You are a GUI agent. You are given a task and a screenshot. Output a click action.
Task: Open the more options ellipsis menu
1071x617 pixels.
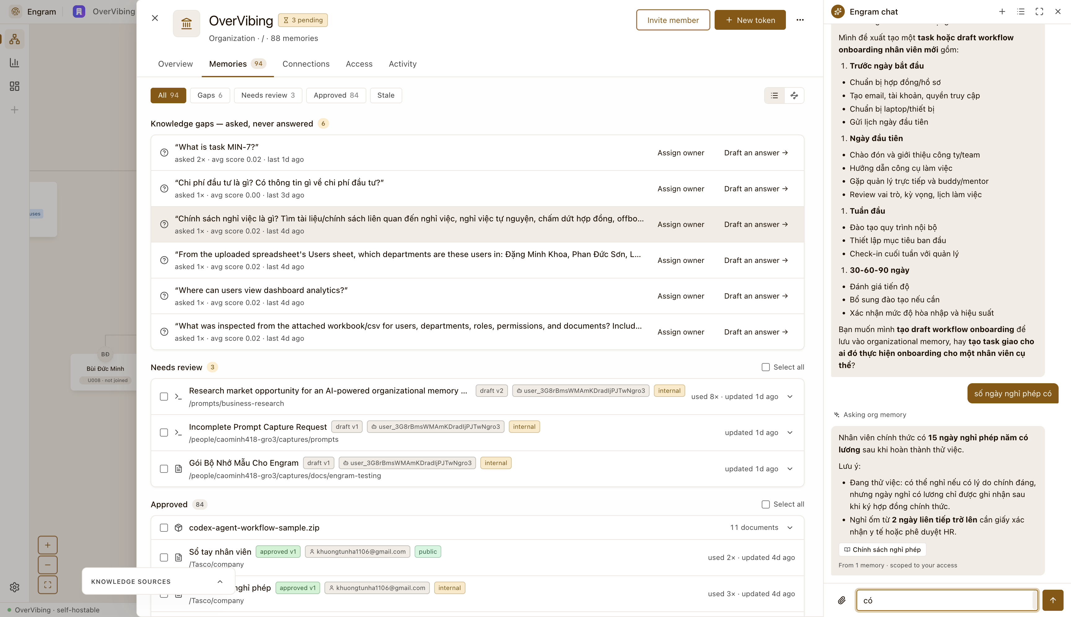800,20
